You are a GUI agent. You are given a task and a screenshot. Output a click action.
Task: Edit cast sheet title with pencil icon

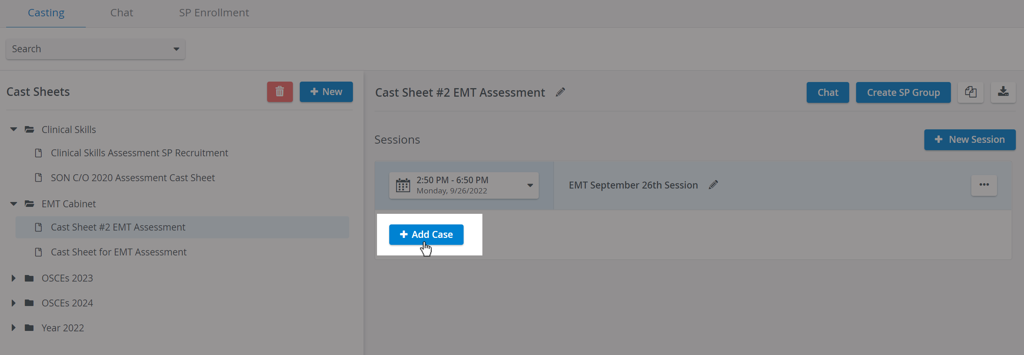560,93
